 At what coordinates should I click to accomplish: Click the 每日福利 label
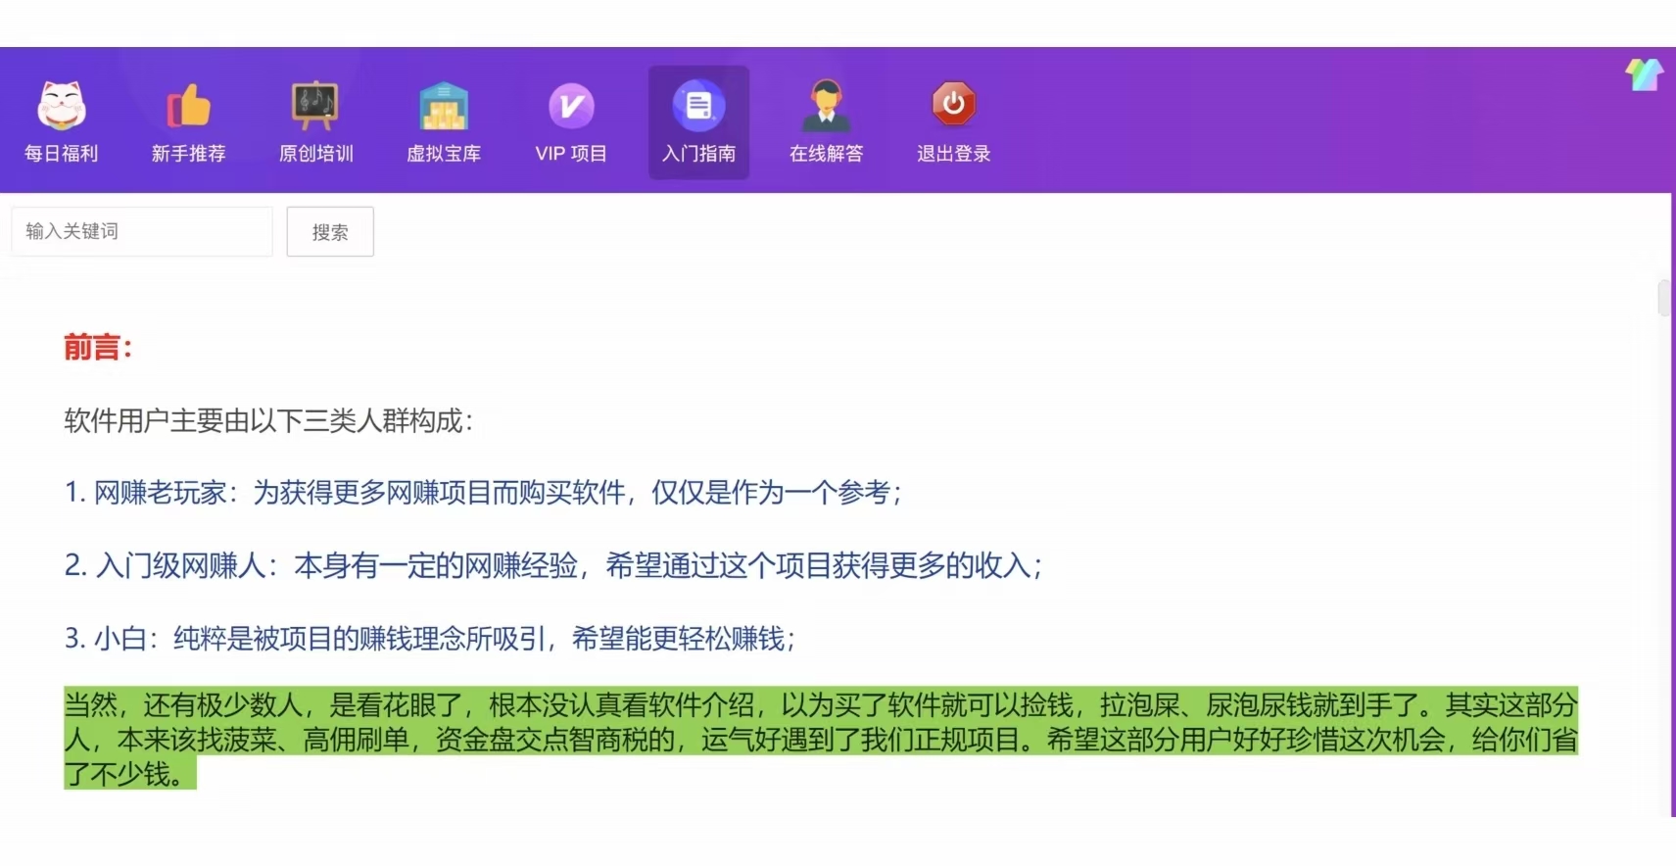(62, 154)
